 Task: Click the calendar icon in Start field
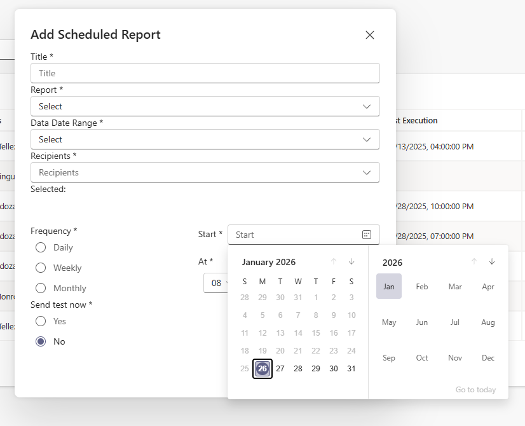[367, 235]
